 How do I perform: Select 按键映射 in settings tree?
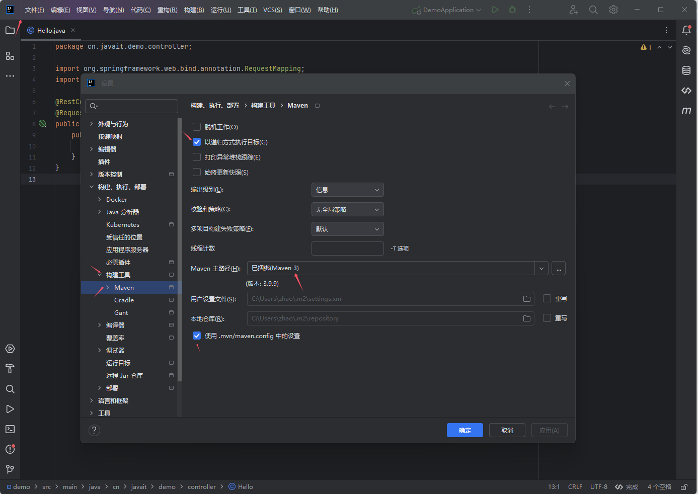[110, 136]
